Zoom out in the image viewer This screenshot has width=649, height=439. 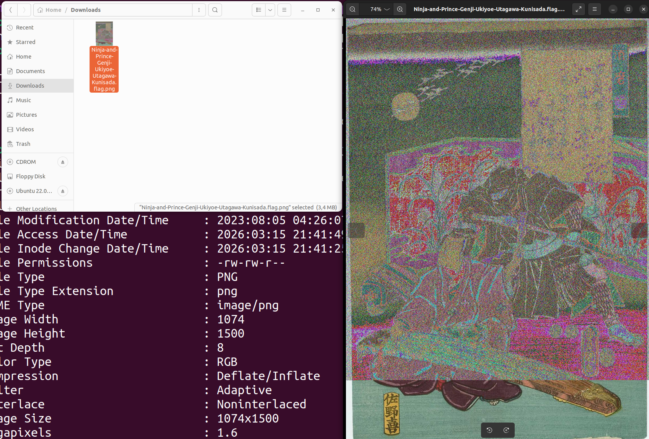352,9
